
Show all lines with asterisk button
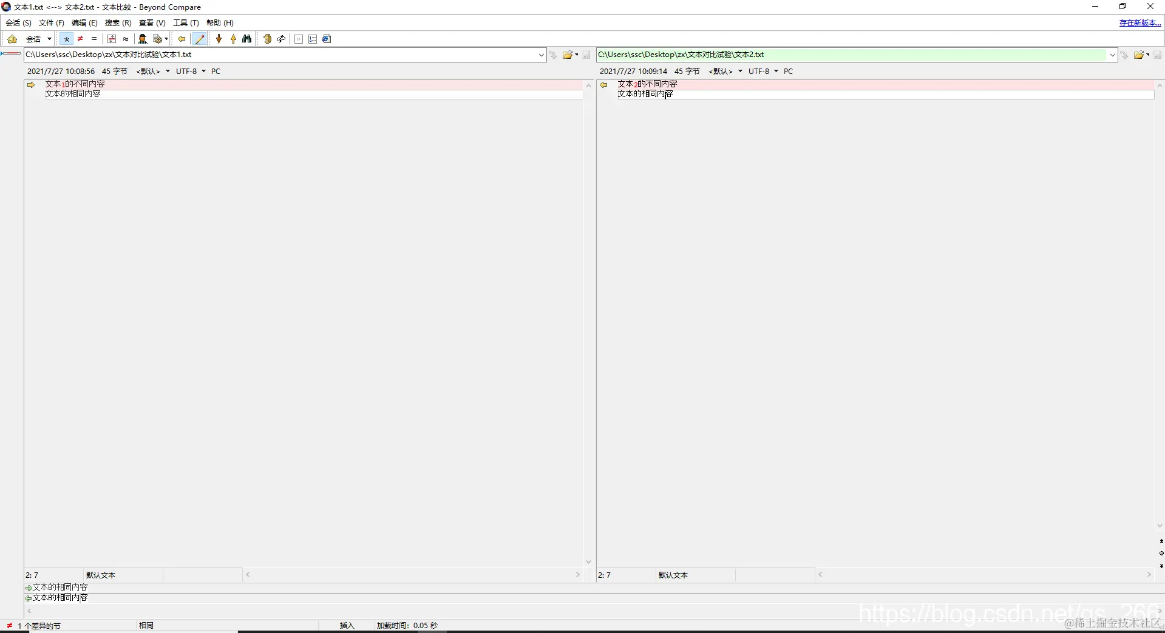click(66, 39)
